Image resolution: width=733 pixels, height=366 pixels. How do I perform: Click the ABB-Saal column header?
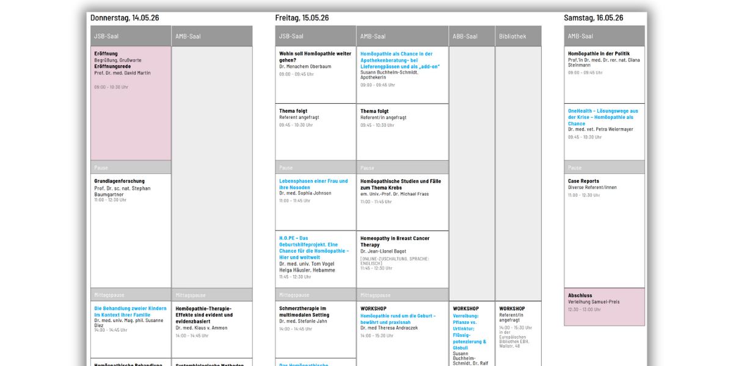pyautogui.click(x=472, y=36)
